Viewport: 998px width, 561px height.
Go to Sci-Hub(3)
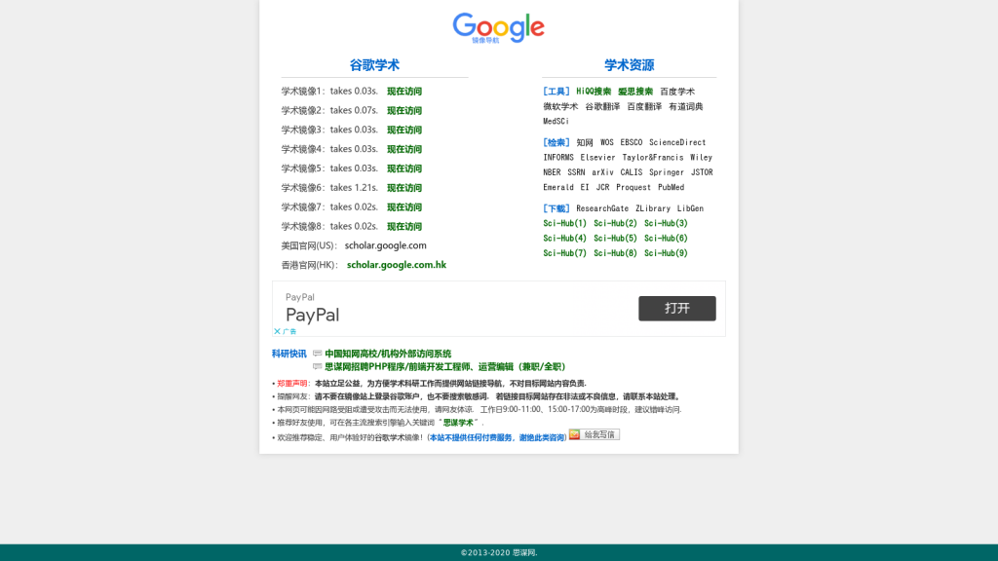[666, 223]
